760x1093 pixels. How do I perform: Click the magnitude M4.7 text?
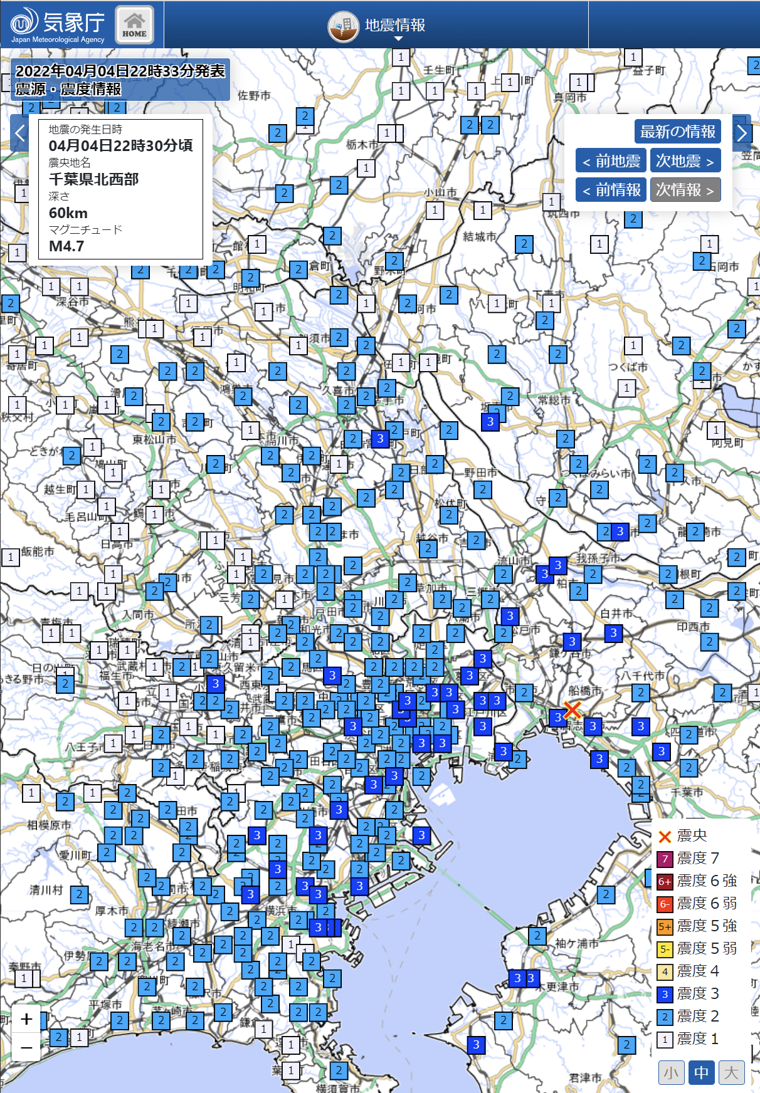66,246
